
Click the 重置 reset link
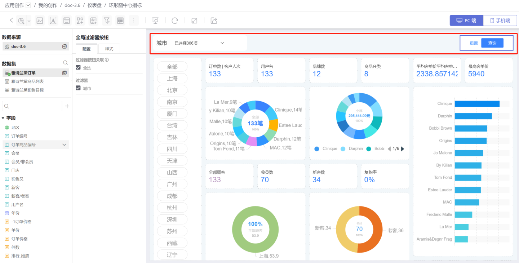[x=474, y=43]
